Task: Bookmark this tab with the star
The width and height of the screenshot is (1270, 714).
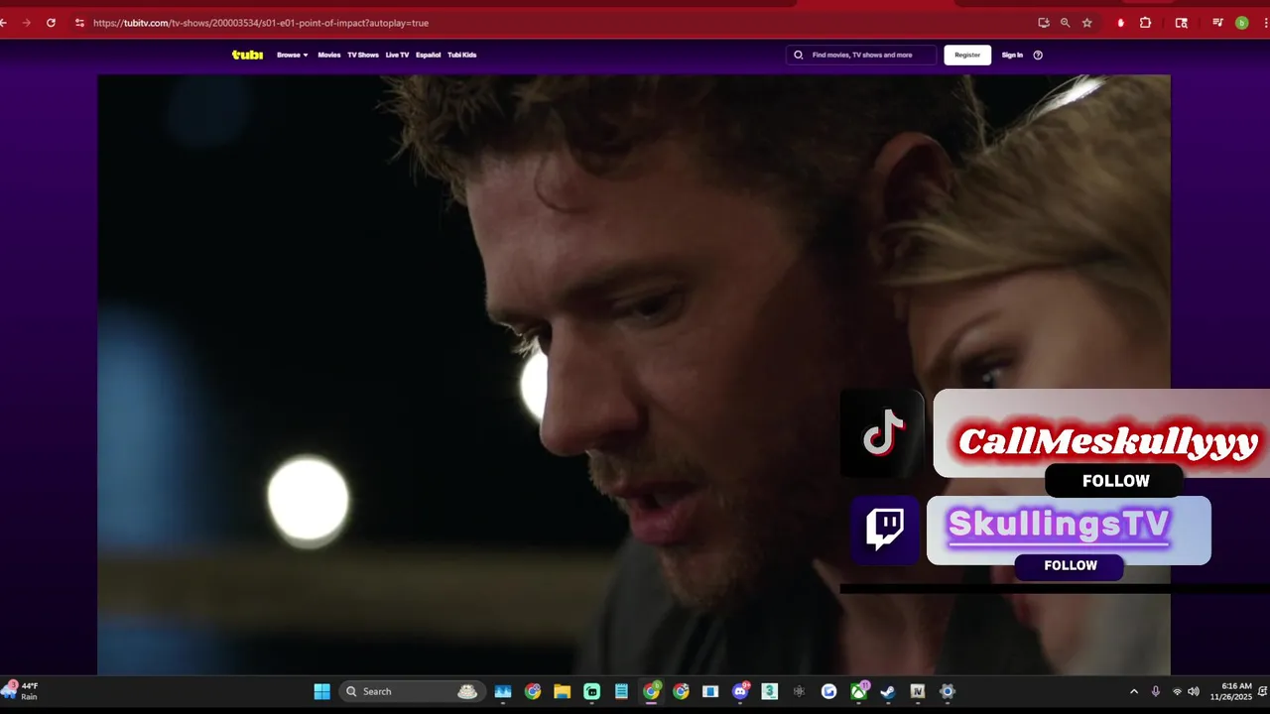Action: pyautogui.click(x=1087, y=23)
